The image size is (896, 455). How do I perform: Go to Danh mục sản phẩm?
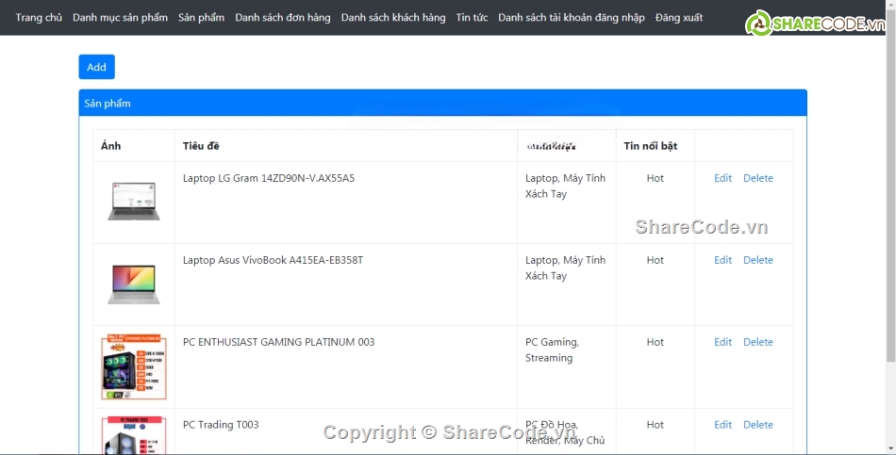point(120,18)
